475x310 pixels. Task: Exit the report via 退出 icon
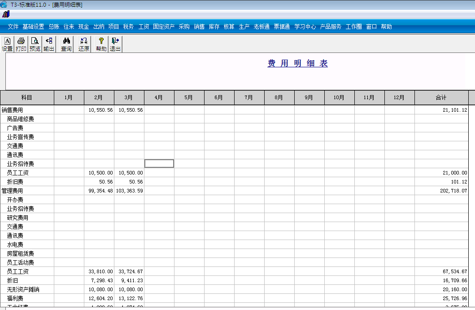click(115, 44)
